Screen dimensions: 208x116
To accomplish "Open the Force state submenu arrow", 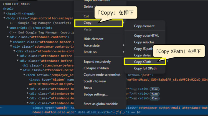I will pos(124,45).
